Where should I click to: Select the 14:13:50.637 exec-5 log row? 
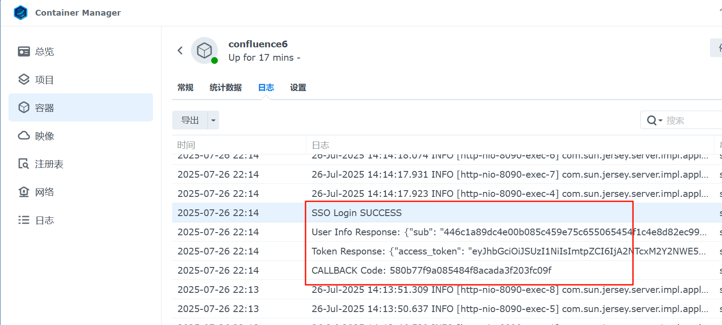[x=447, y=309]
